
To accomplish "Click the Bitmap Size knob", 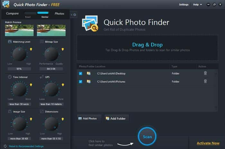I will tap(51, 54).
